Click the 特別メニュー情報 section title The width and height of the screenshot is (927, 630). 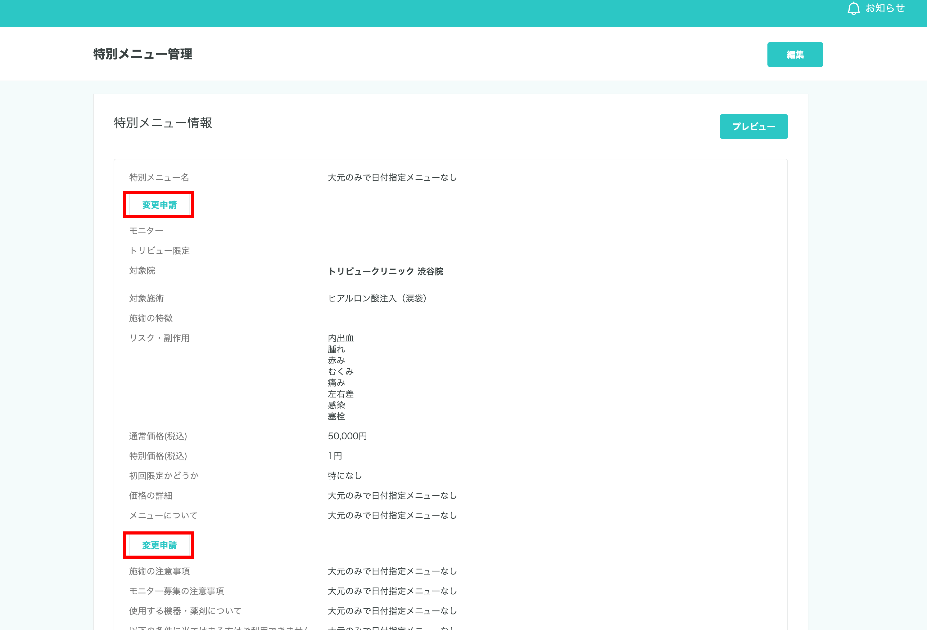coord(163,123)
